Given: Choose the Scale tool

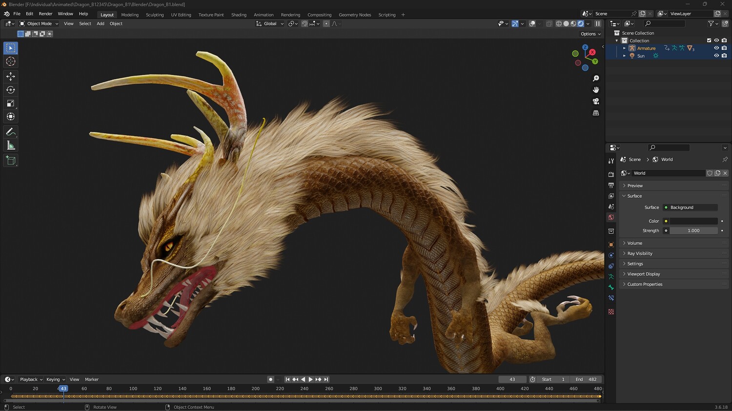Looking at the screenshot, I should 11,103.
